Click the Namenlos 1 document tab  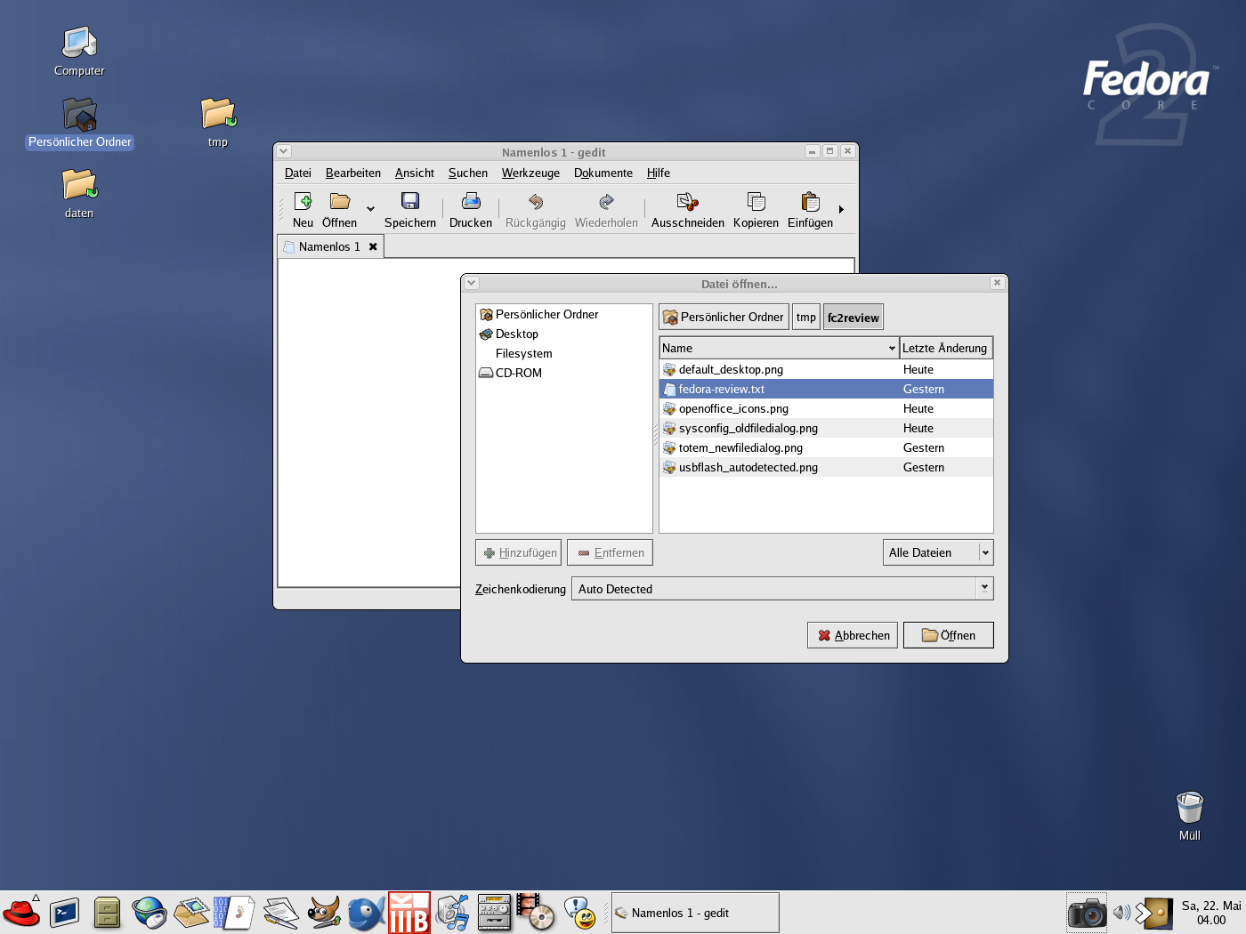[330, 246]
